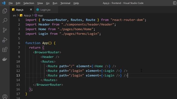Click "./pages/home/Home" import path
177x99 pixels.
click(76, 29)
